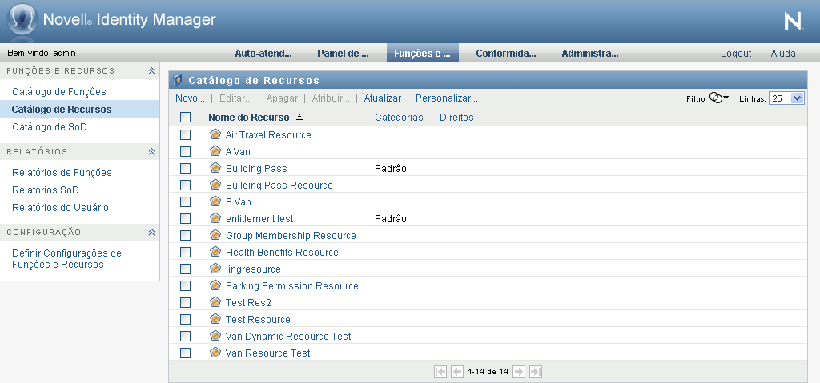The image size is (820, 383).
Task: Collapse the Configuração section
Action: pyautogui.click(x=151, y=232)
